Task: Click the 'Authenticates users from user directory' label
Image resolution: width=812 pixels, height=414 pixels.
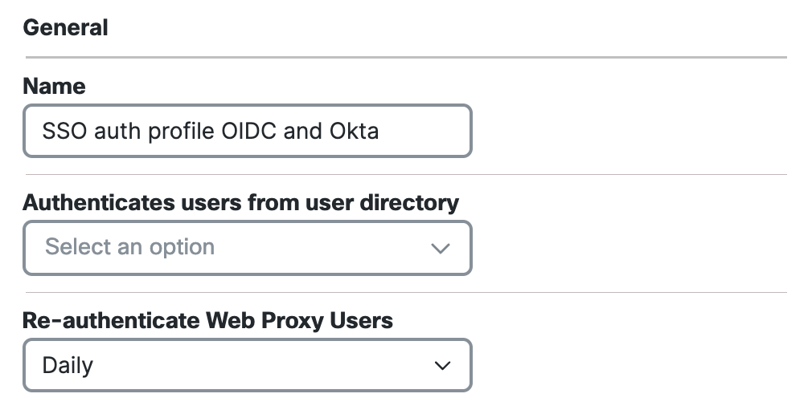Action: [241, 203]
